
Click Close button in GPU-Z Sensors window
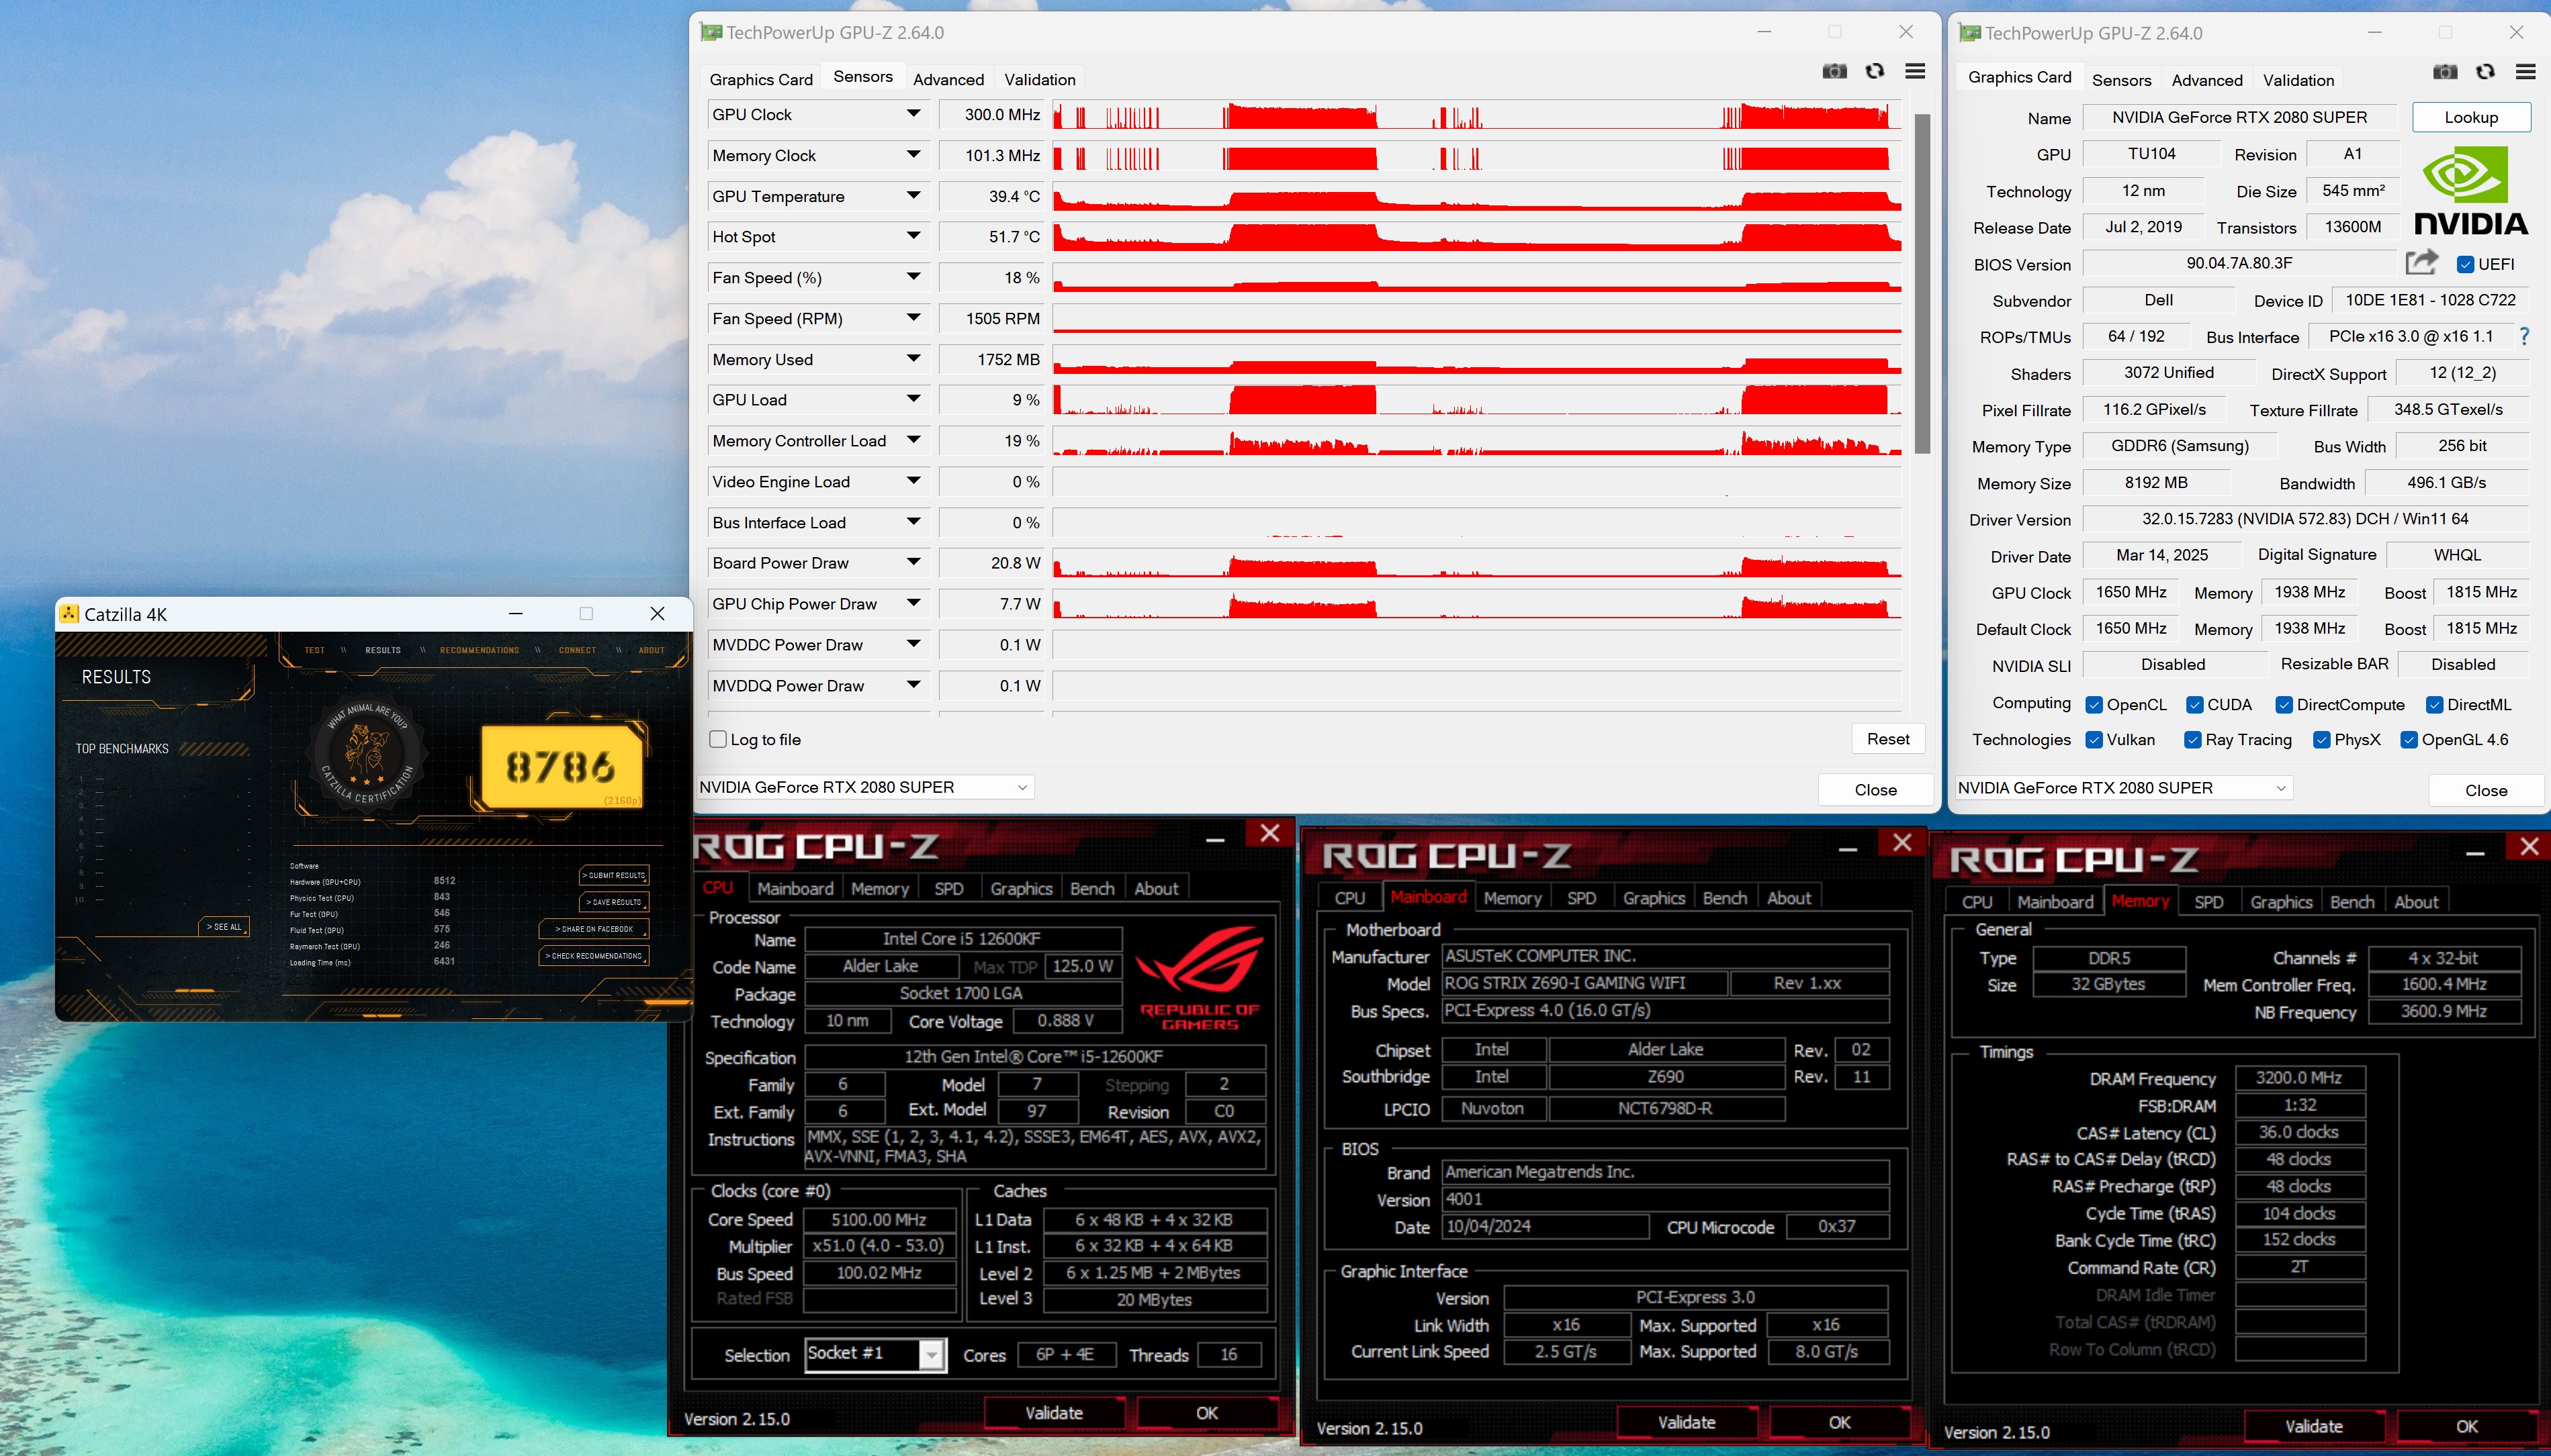(x=1875, y=790)
